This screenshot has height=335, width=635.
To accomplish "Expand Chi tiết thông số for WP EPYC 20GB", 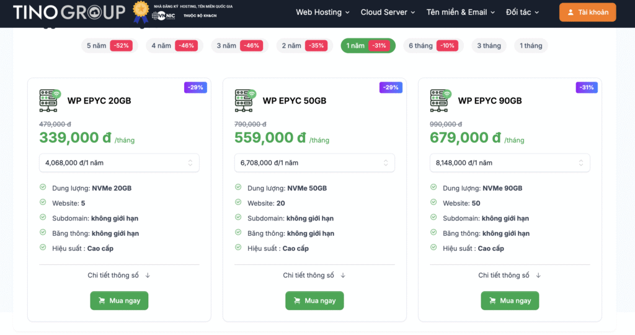I will click(119, 276).
